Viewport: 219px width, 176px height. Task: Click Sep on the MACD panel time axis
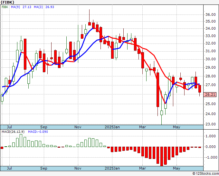44,168
